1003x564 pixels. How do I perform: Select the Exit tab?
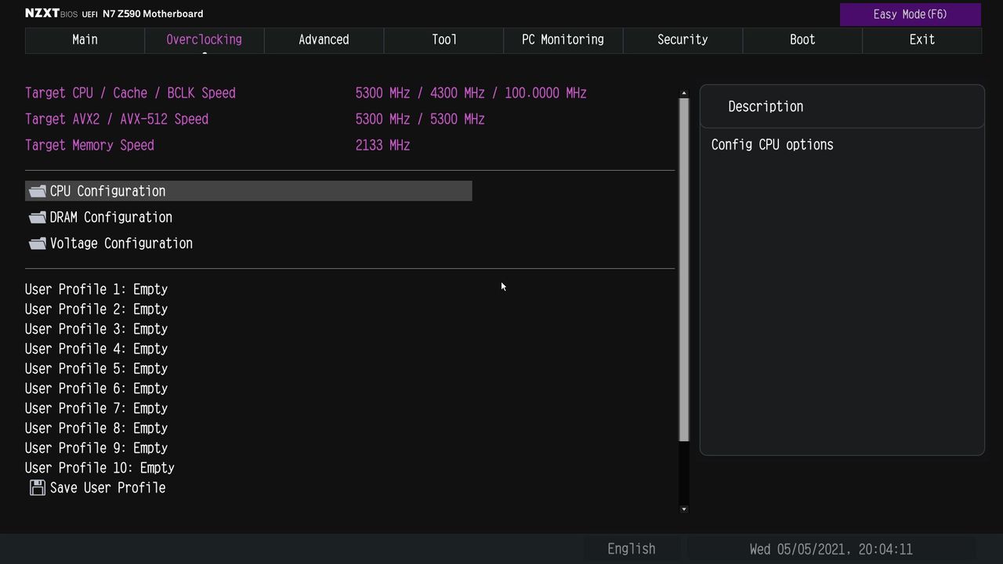coord(922,40)
